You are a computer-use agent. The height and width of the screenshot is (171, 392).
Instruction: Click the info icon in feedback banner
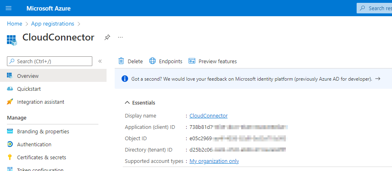click(x=125, y=79)
